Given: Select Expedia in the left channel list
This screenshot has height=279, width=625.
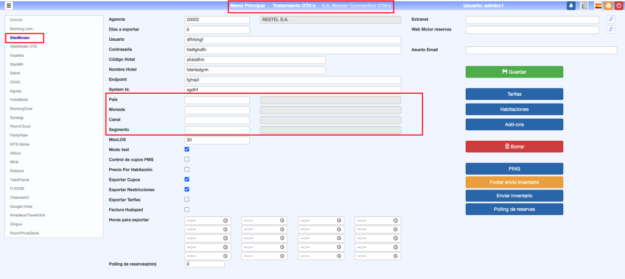Looking at the screenshot, I should 18,54.
